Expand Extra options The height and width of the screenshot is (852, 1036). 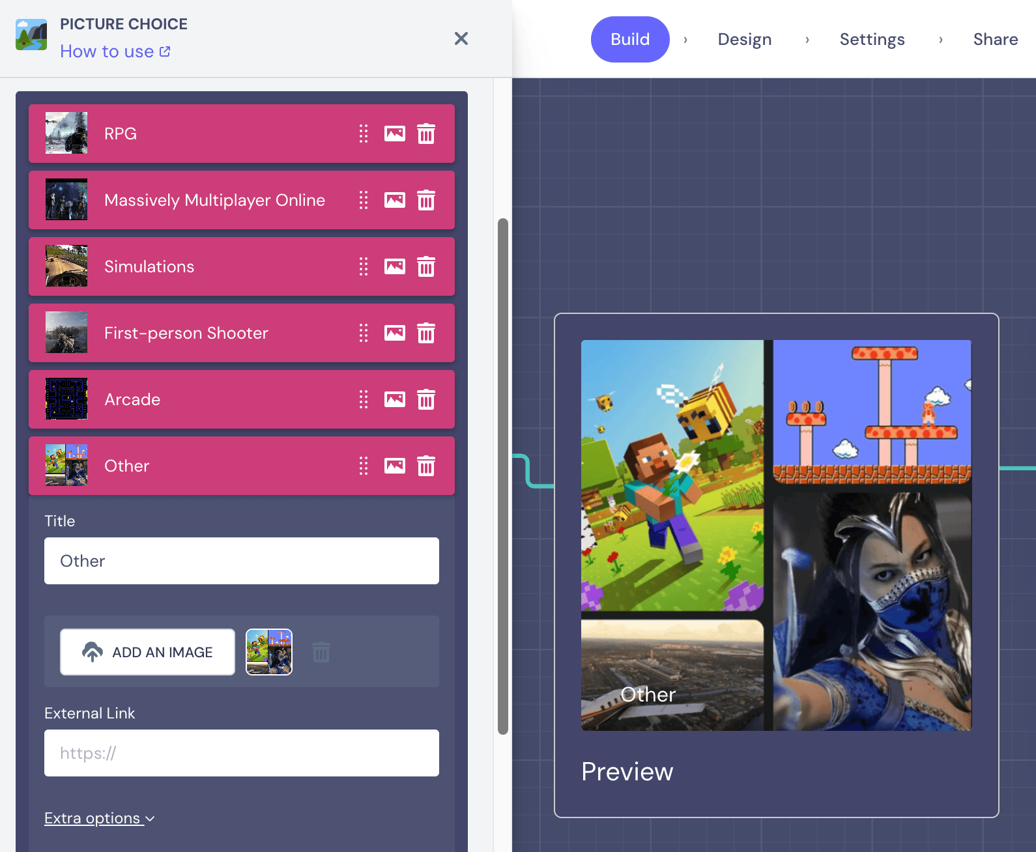pos(100,818)
